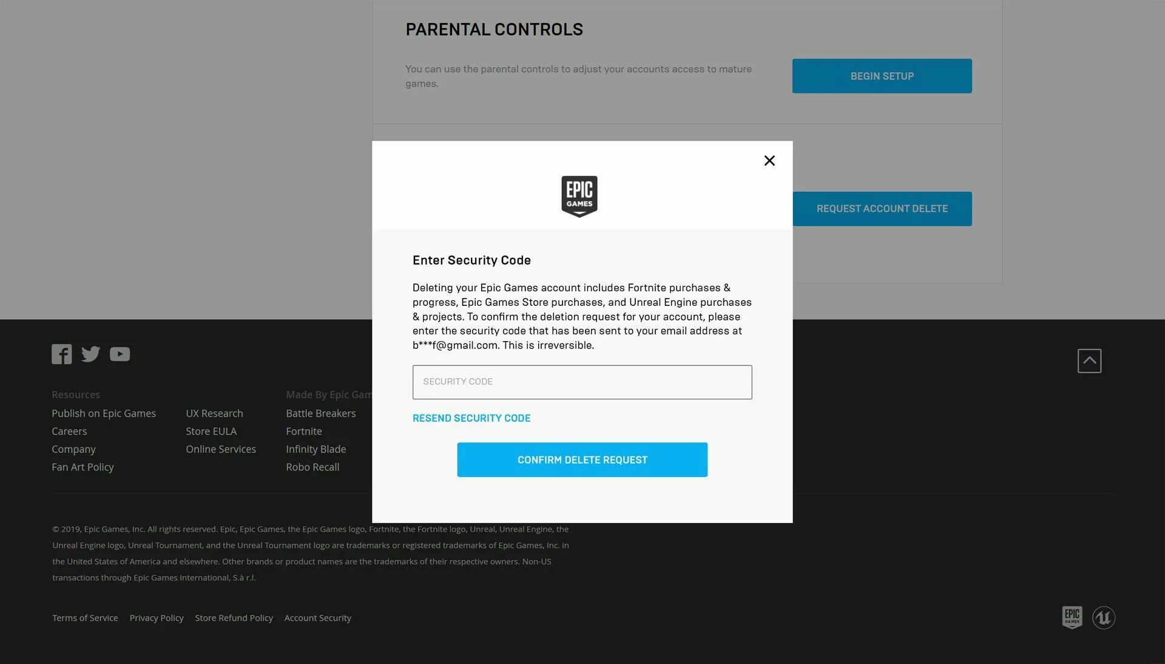Click the Epic Games shield logo icon
1165x664 pixels.
(579, 195)
